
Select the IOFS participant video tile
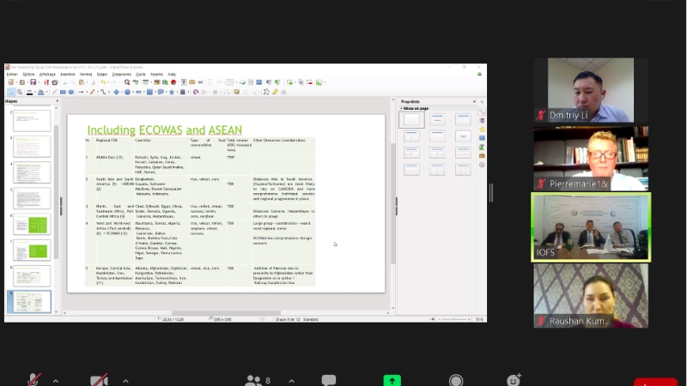tap(591, 226)
